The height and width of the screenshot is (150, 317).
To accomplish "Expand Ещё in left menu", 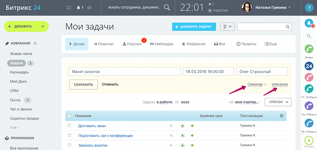I will pyautogui.click(x=14, y=127).
